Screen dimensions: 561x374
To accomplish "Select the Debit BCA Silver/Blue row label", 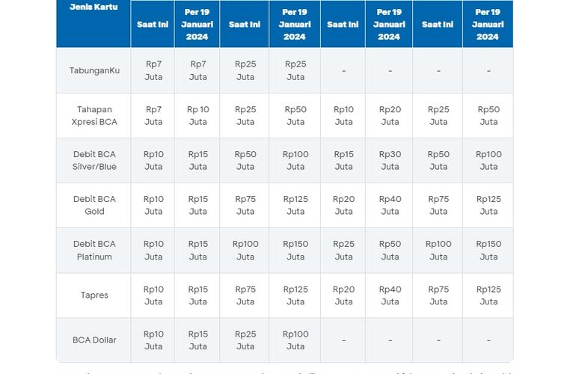I will [93, 160].
